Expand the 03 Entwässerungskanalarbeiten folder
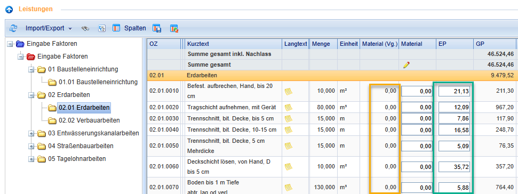The height and width of the screenshot is (194, 518). point(31,133)
